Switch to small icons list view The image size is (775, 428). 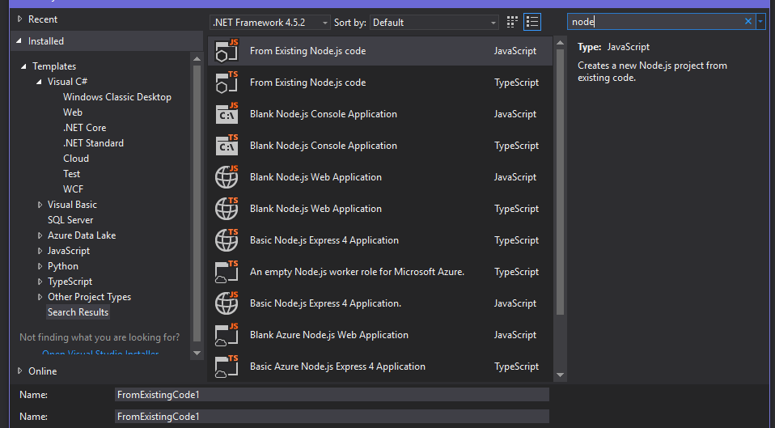point(532,22)
